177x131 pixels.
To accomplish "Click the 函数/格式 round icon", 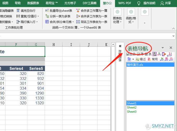I will click(x=131, y=12).
